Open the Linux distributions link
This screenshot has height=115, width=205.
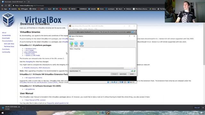point(30,52)
